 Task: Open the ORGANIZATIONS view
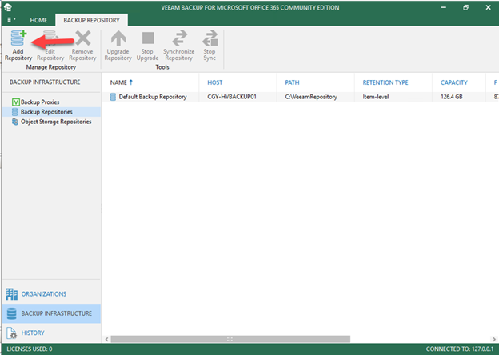pos(51,294)
